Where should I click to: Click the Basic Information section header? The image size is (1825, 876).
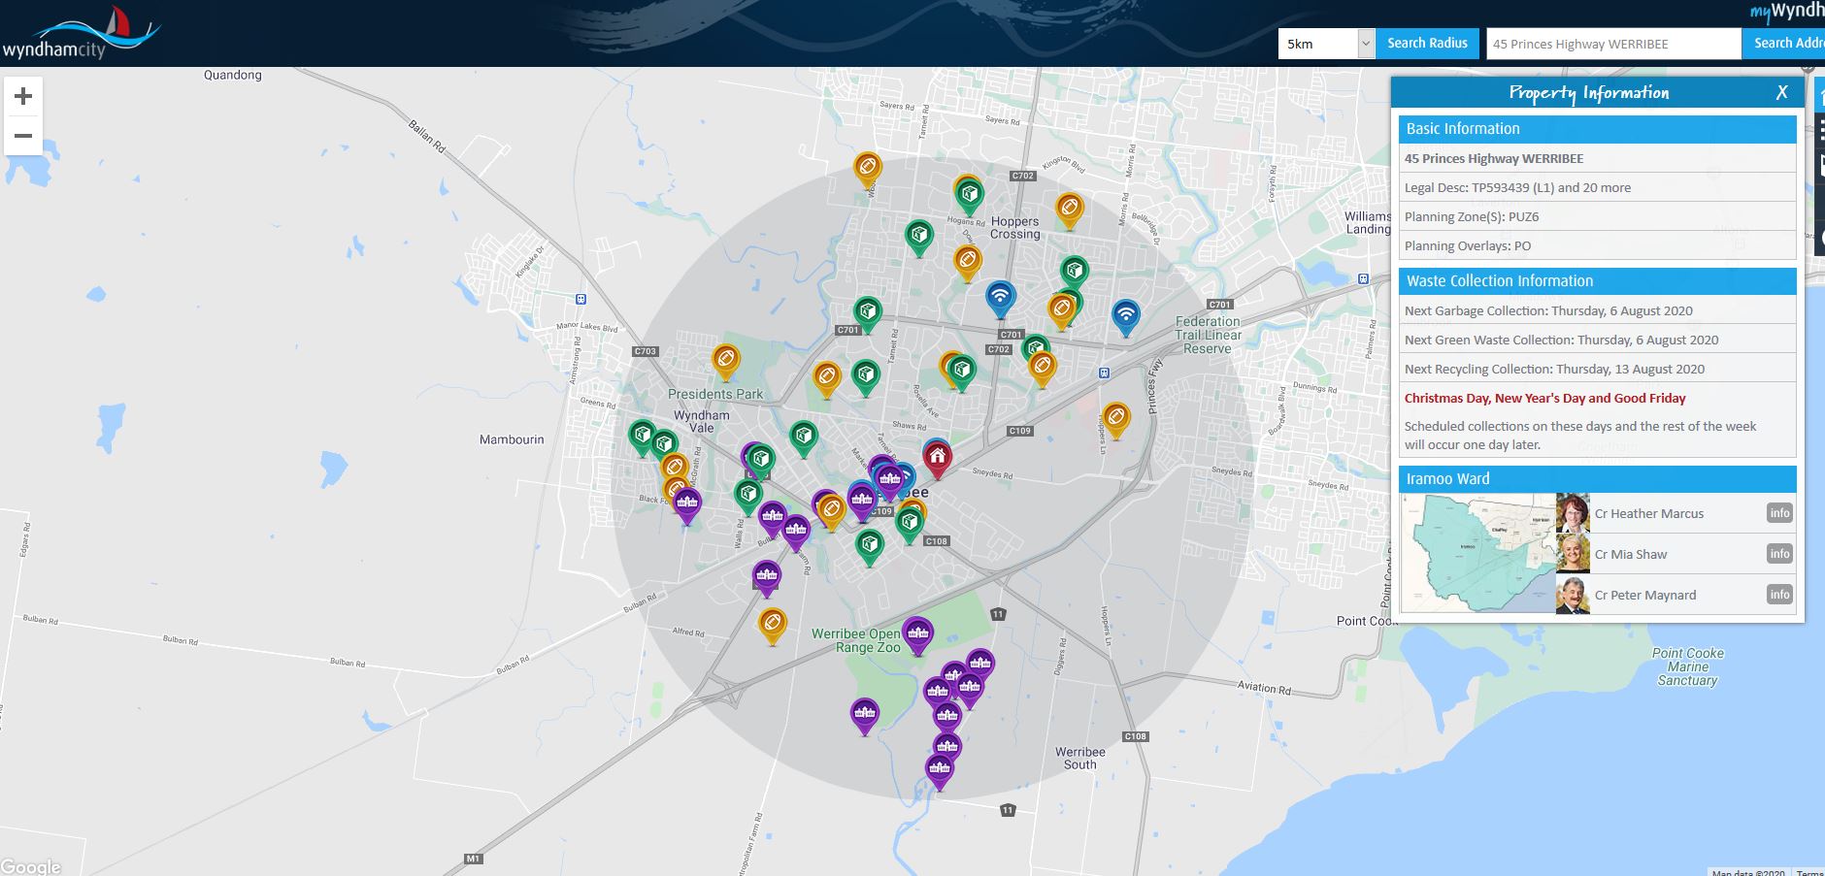(x=1597, y=129)
